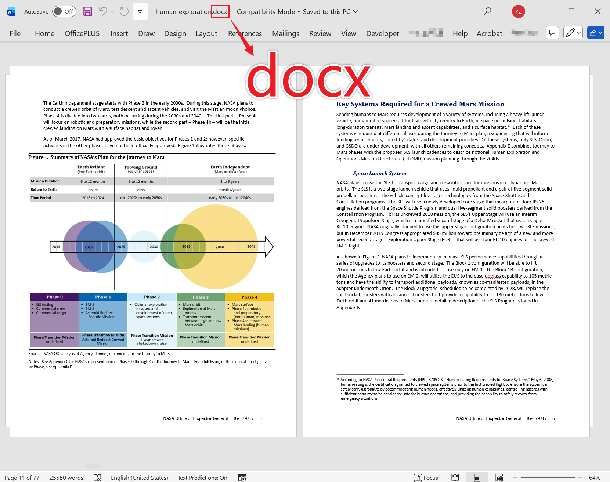Expand Customize Quick Access Toolbar

tap(140, 11)
